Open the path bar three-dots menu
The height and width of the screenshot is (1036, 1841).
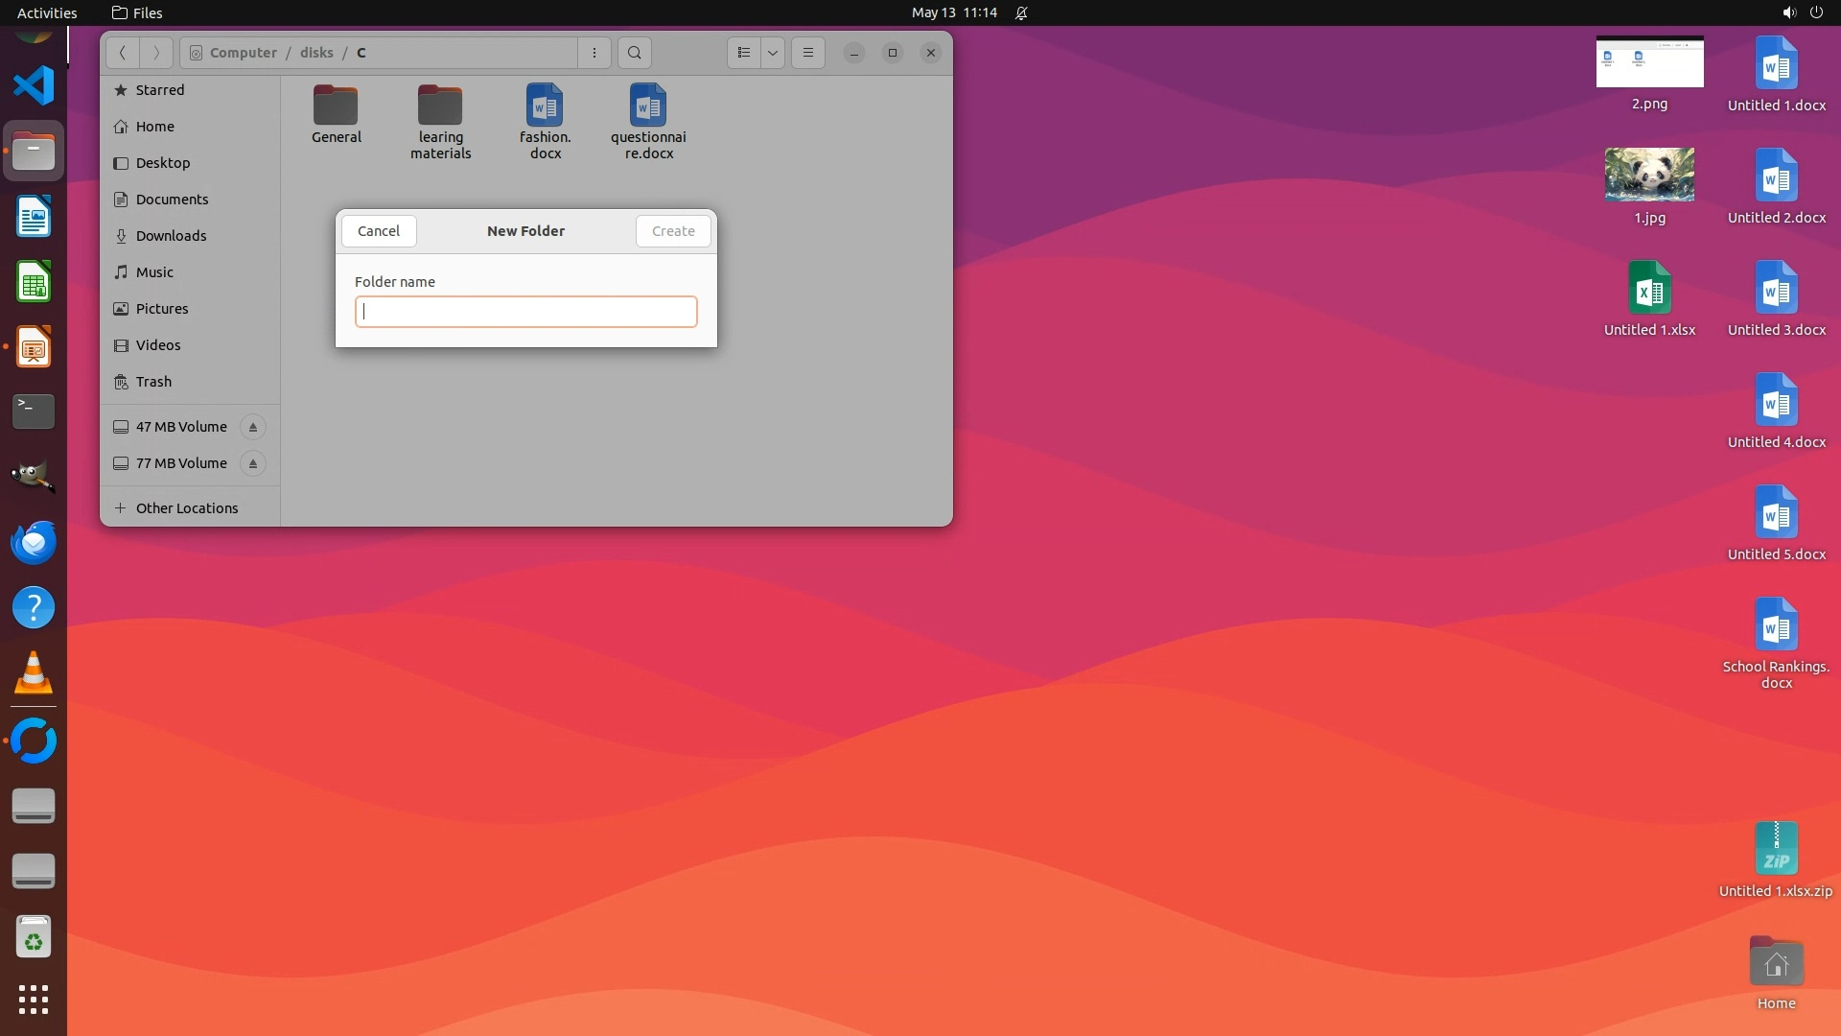pos(594,53)
